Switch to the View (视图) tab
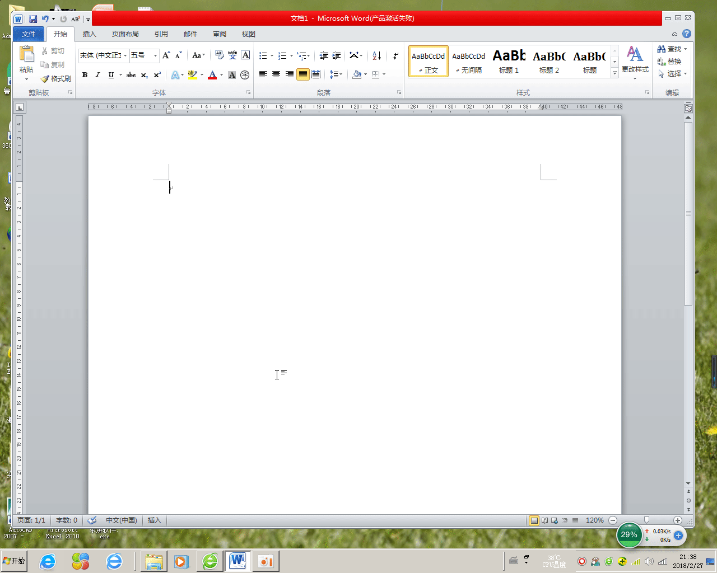717x573 pixels. [249, 34]
